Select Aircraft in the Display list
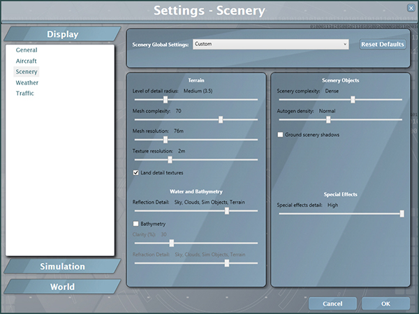This screenshot has height=314, width=419. (27, 61)
